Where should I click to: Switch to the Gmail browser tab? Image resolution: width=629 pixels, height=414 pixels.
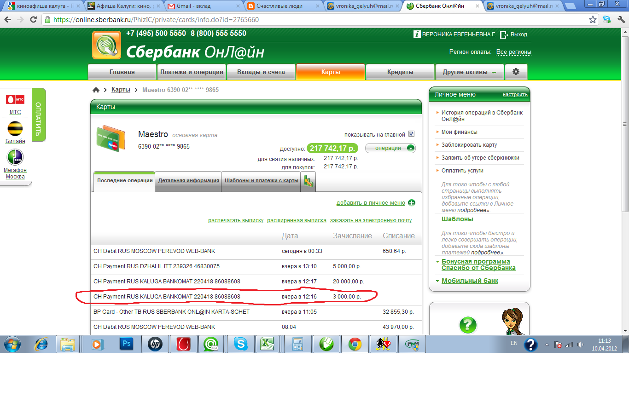tap(203, 6)
